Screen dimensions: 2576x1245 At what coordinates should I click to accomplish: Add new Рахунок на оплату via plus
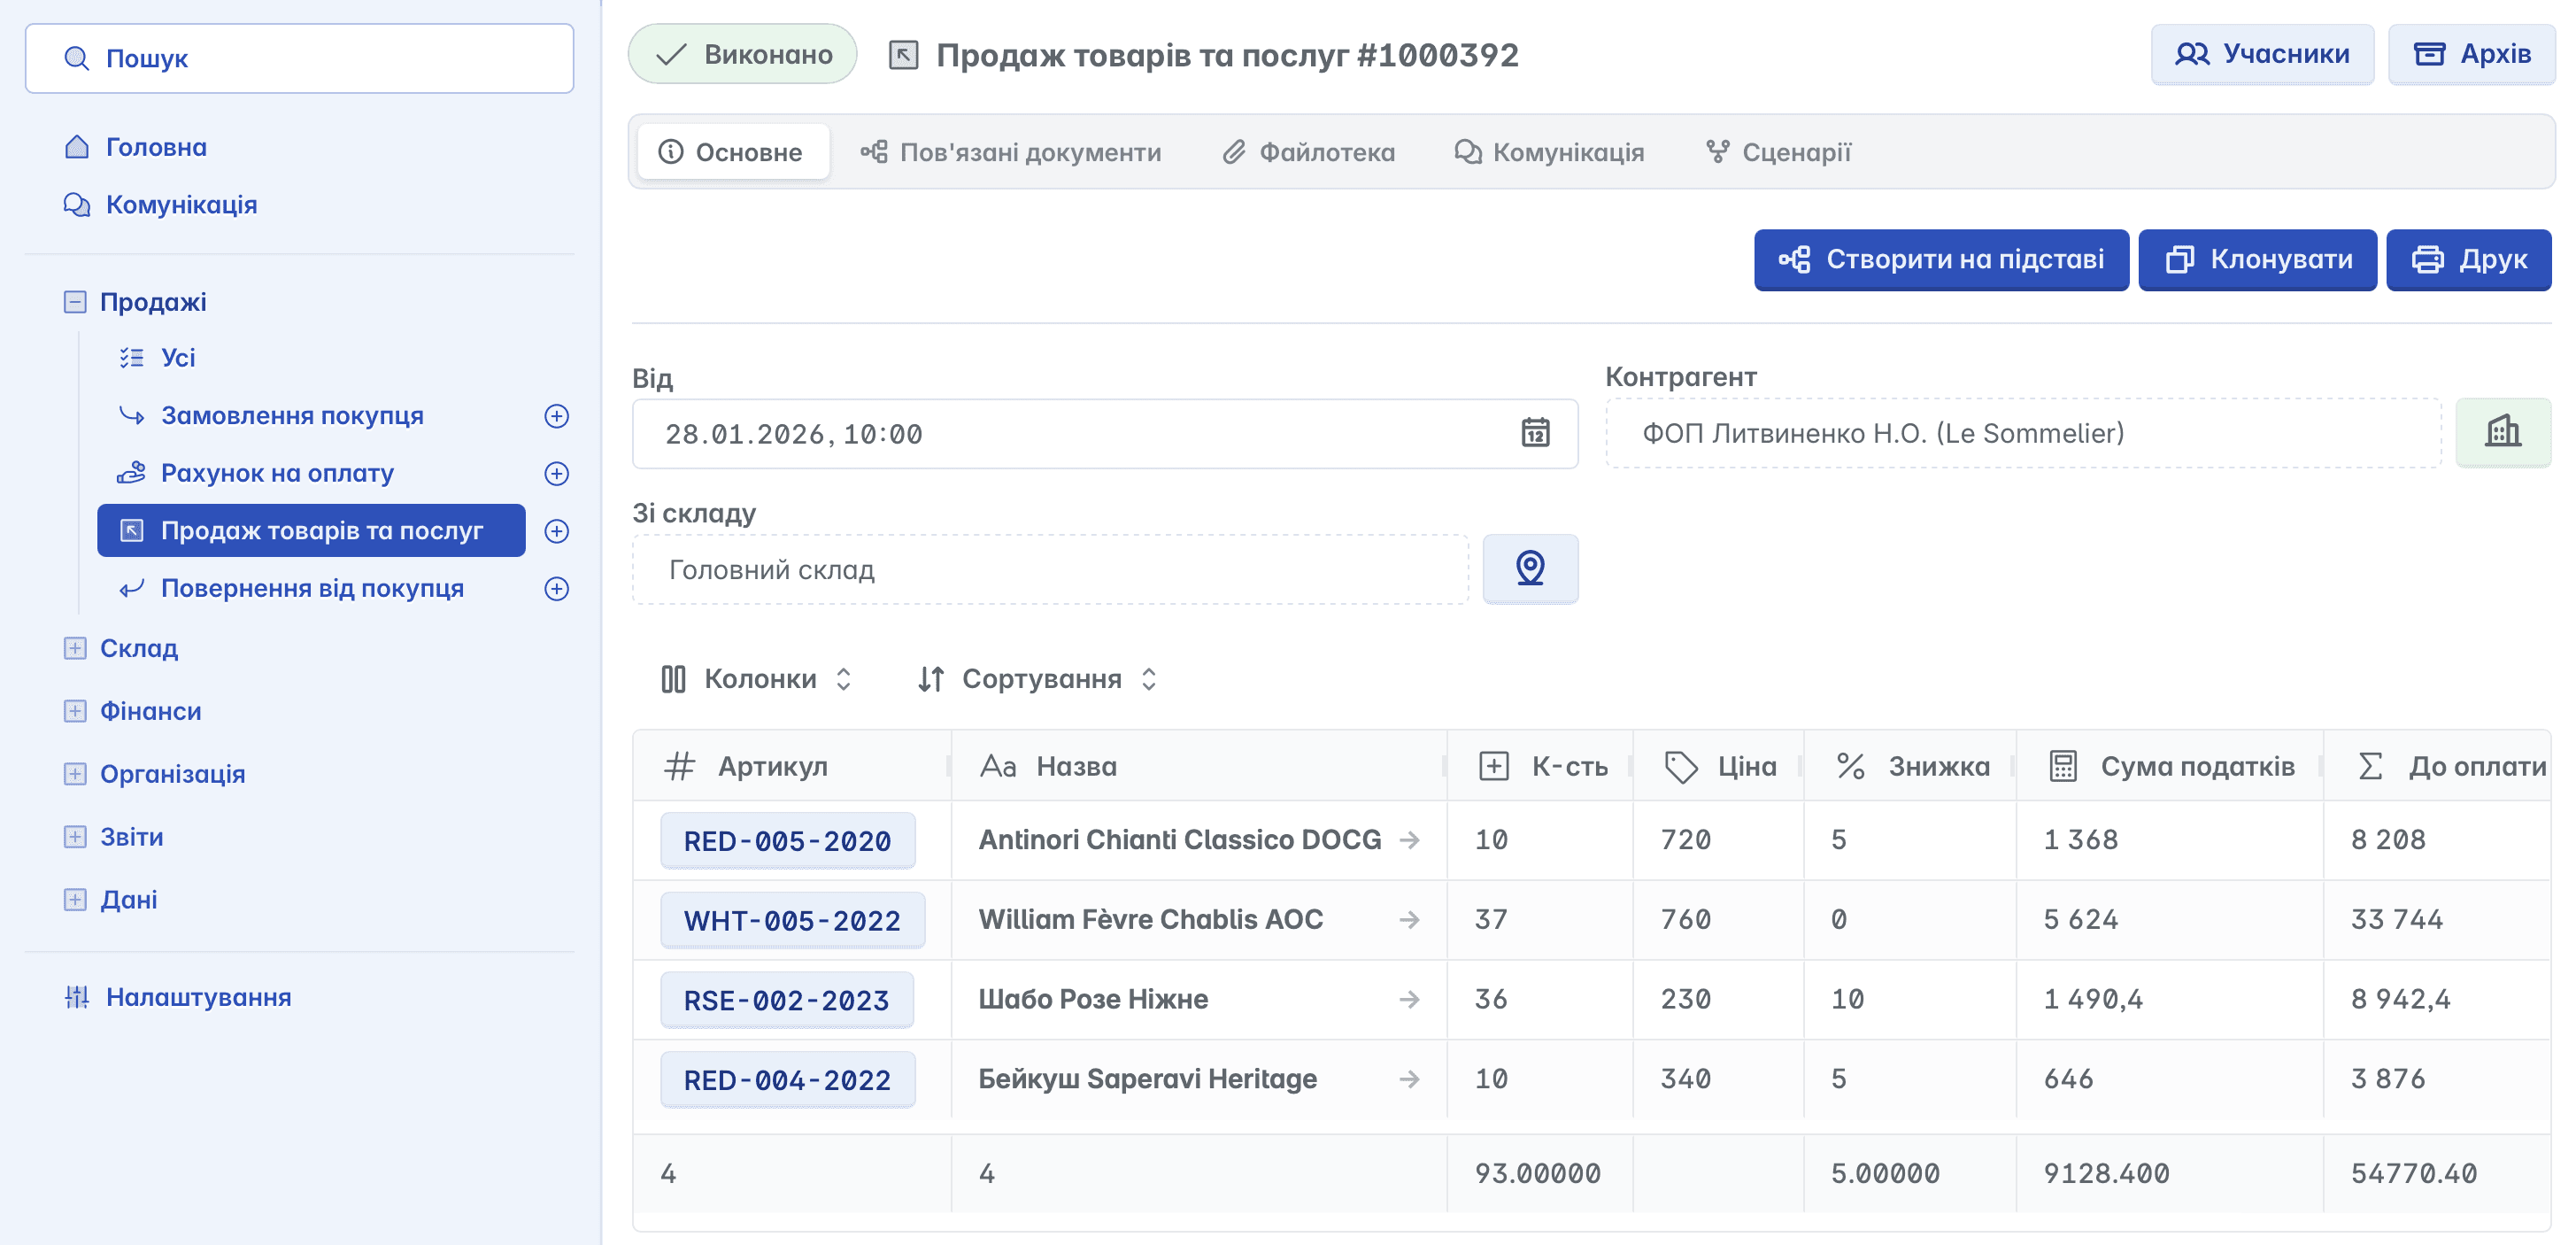tap(557, 473)
